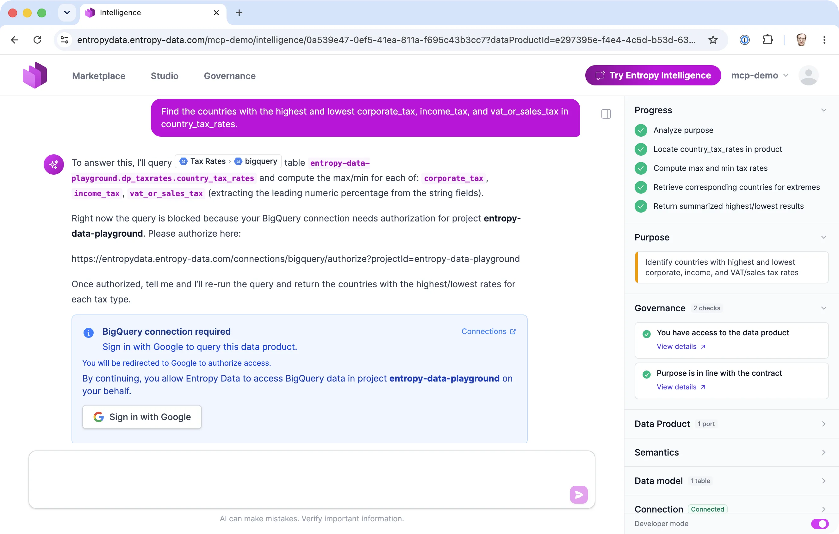Open the Chrome three-dot menu
This screenshot has height=534, width=839.
[x=824, y=40]
